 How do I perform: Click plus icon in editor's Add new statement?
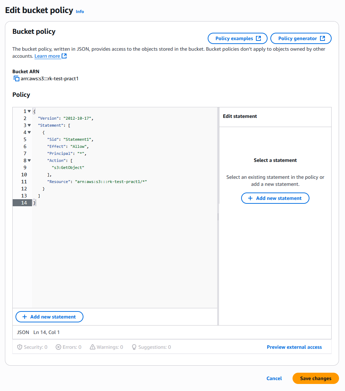click(25, 317)
